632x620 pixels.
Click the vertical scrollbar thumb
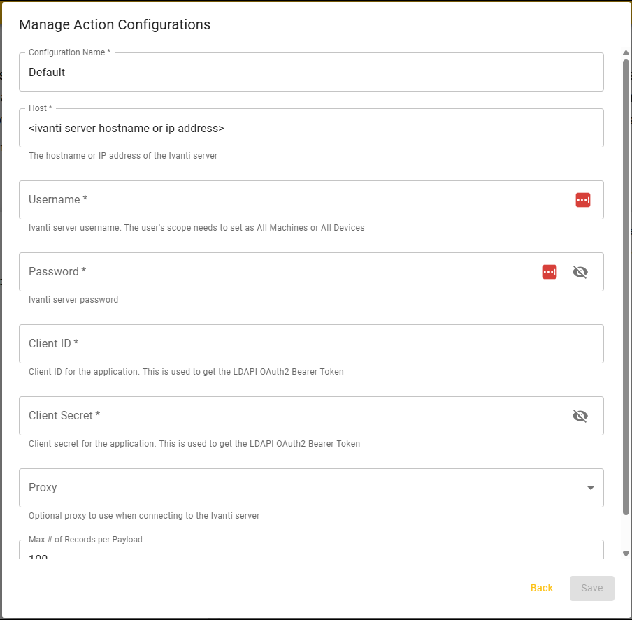(x=626, y=287)
